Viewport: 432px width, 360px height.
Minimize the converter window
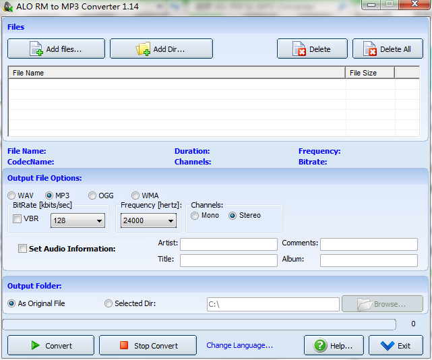(x=371, y=5)
